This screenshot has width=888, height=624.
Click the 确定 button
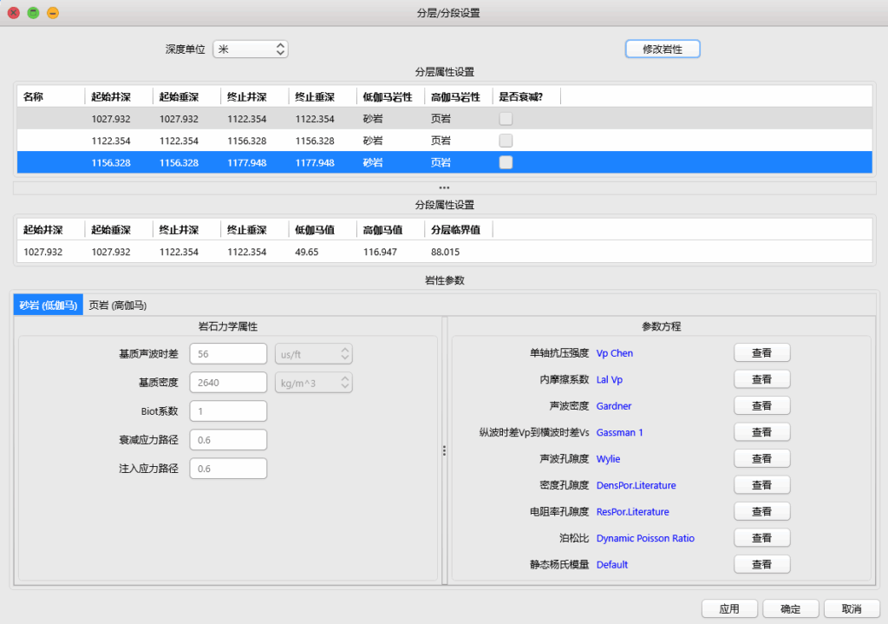click(791, 608)
